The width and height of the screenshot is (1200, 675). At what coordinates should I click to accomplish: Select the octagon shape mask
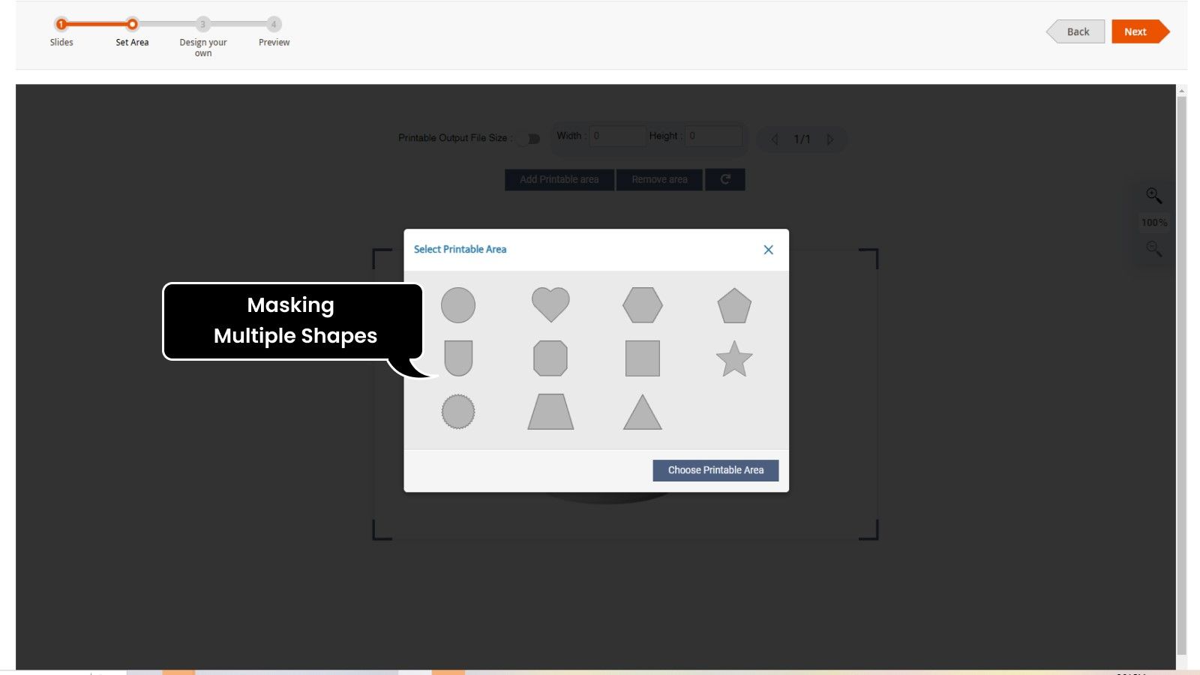click(550, 358)
